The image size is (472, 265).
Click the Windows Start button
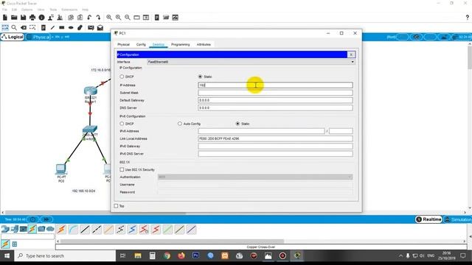[7, 255]
